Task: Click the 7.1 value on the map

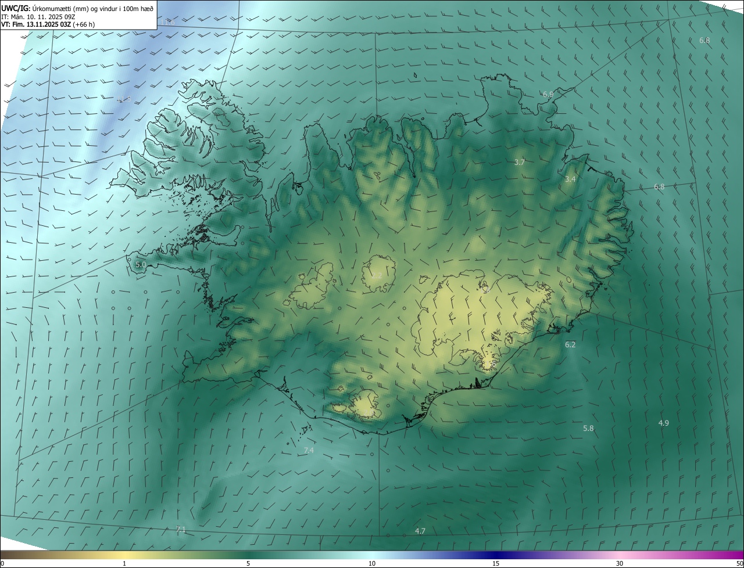Action: pyautogui.click(x=181, y=529)
